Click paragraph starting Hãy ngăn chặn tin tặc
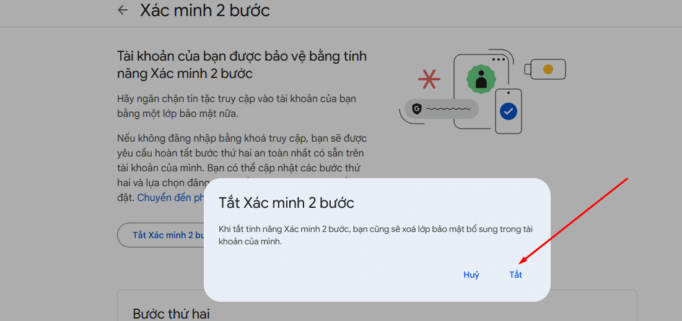This screenshot has height=321, width=682. (x=237, y=106)
